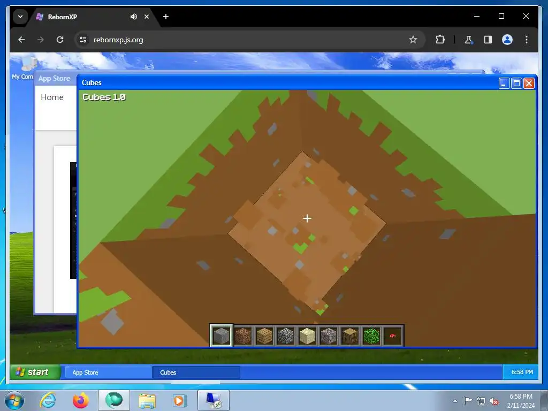View site information icon in address bar
The image size is (548, 411).
click(x=83, y=40)
